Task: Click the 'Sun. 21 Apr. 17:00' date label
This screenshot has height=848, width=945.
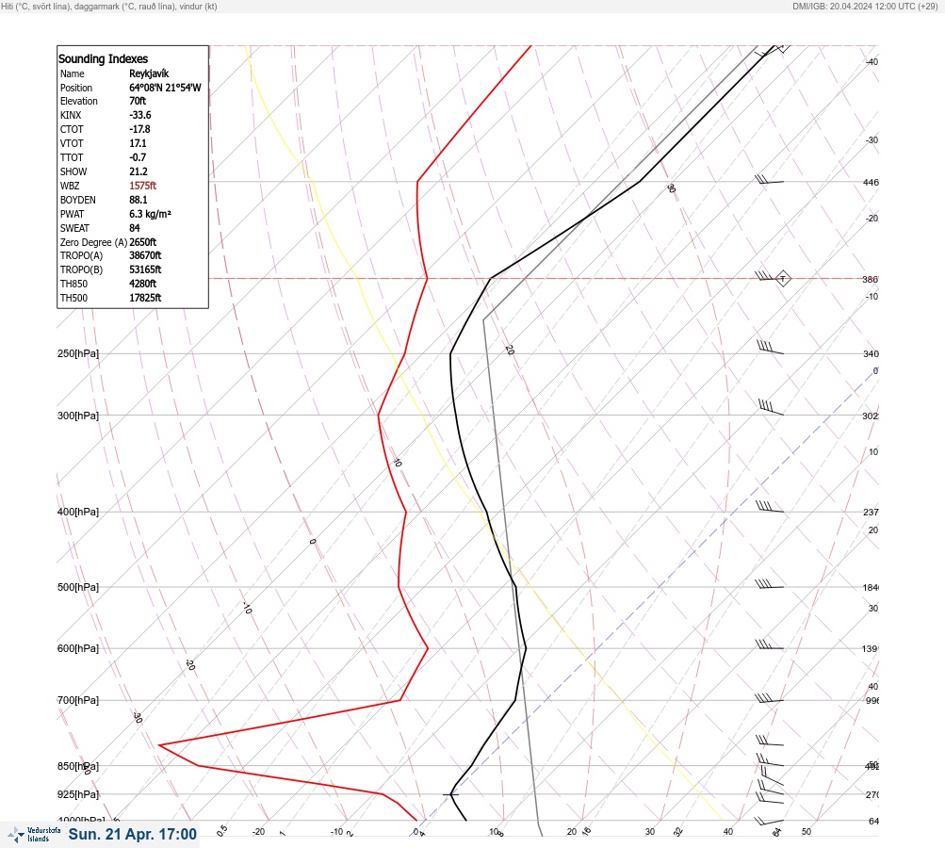Action: (133, 834)
